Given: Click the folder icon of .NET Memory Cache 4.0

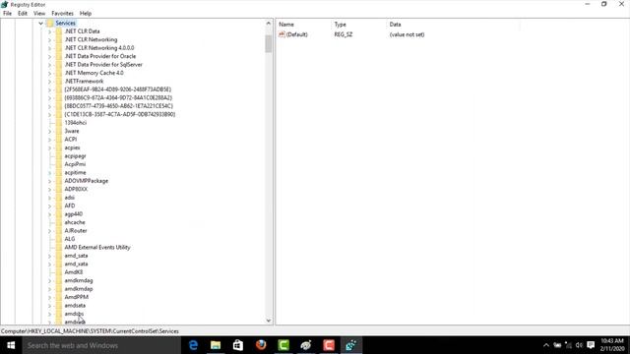Looking at the screenshot, I should tap(59, 73).
